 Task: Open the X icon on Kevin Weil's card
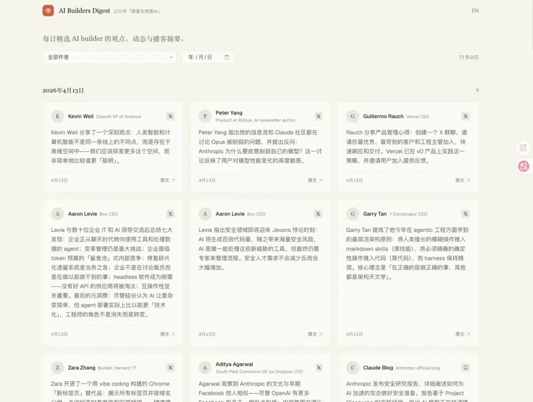tap(170, 116)
